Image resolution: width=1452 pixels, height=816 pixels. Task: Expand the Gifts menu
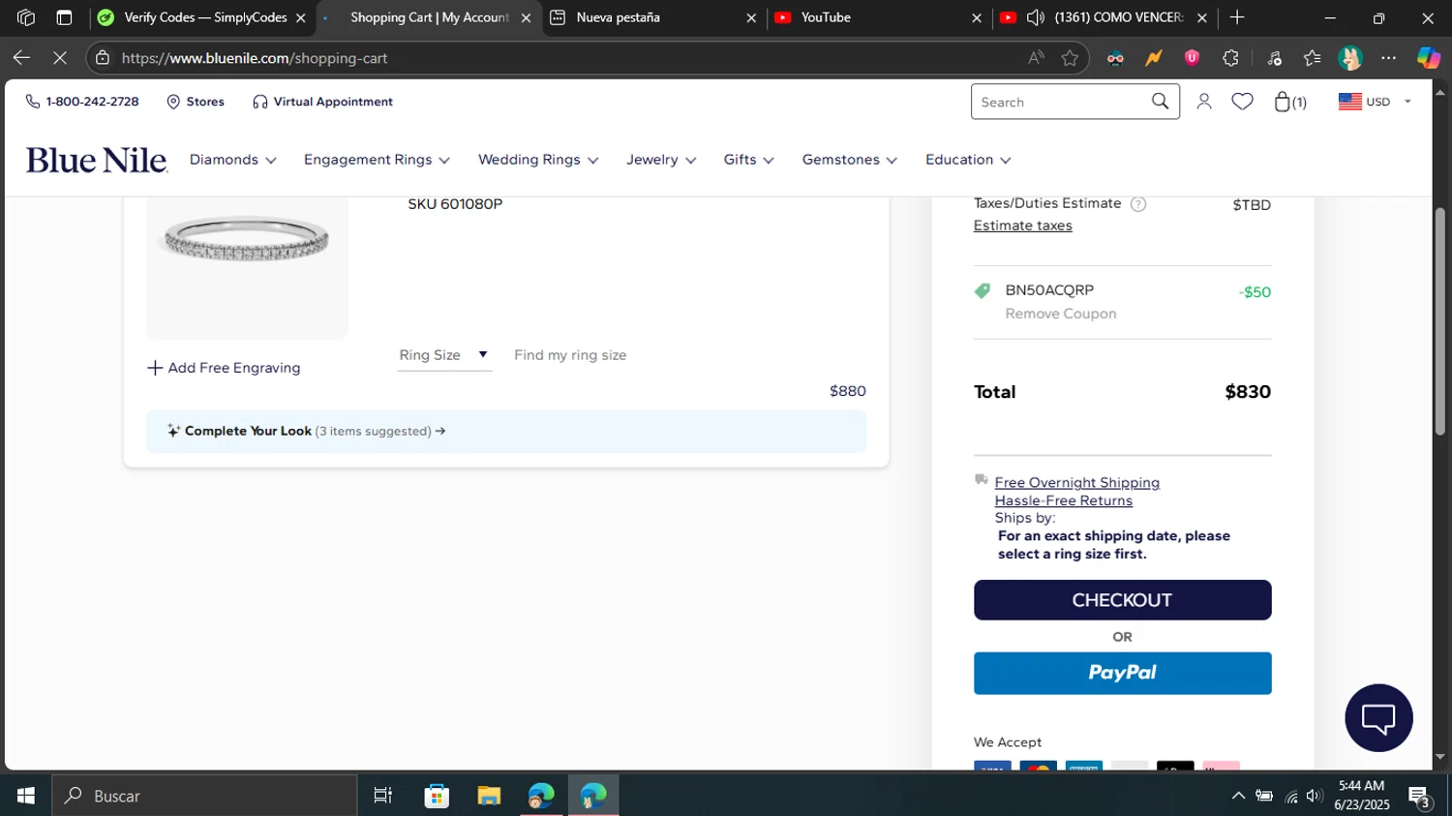tap(748, 160)
